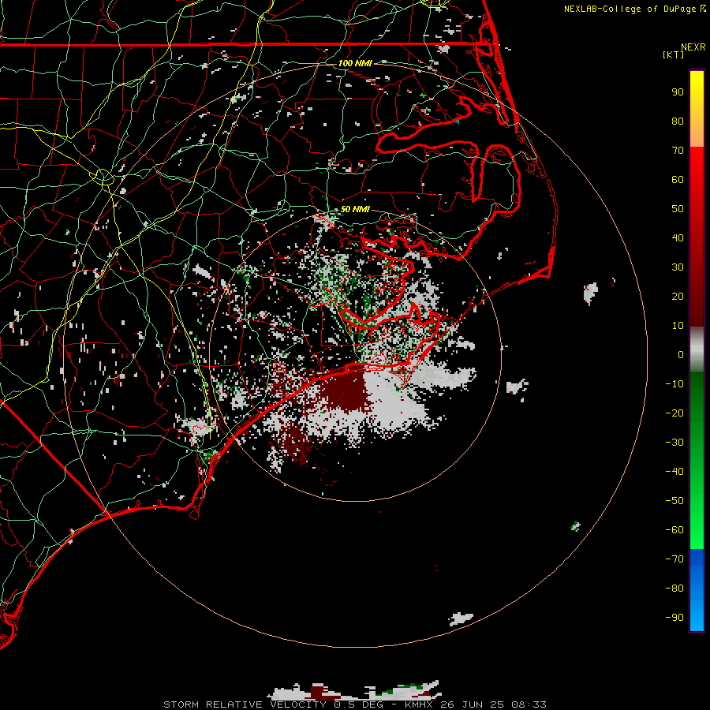Click the NEXR label above the color scale

click(693, 47)
